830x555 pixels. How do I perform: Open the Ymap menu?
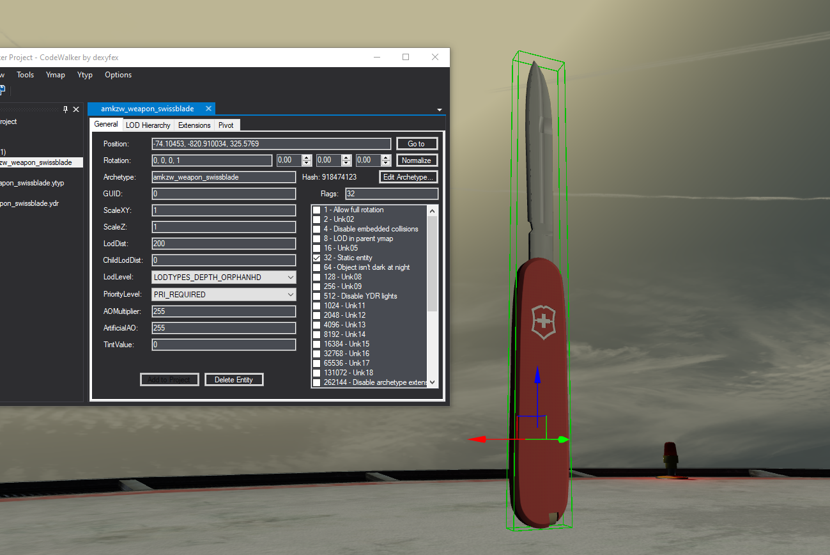click(x=56, y=75)
